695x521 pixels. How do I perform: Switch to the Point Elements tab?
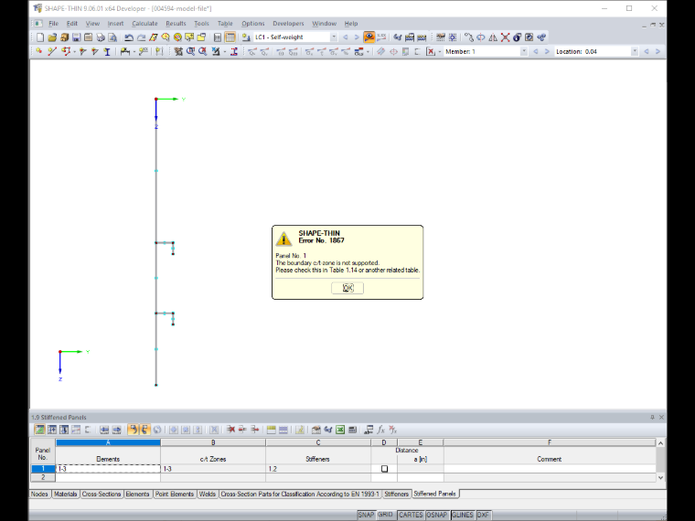tap(174, 494)
